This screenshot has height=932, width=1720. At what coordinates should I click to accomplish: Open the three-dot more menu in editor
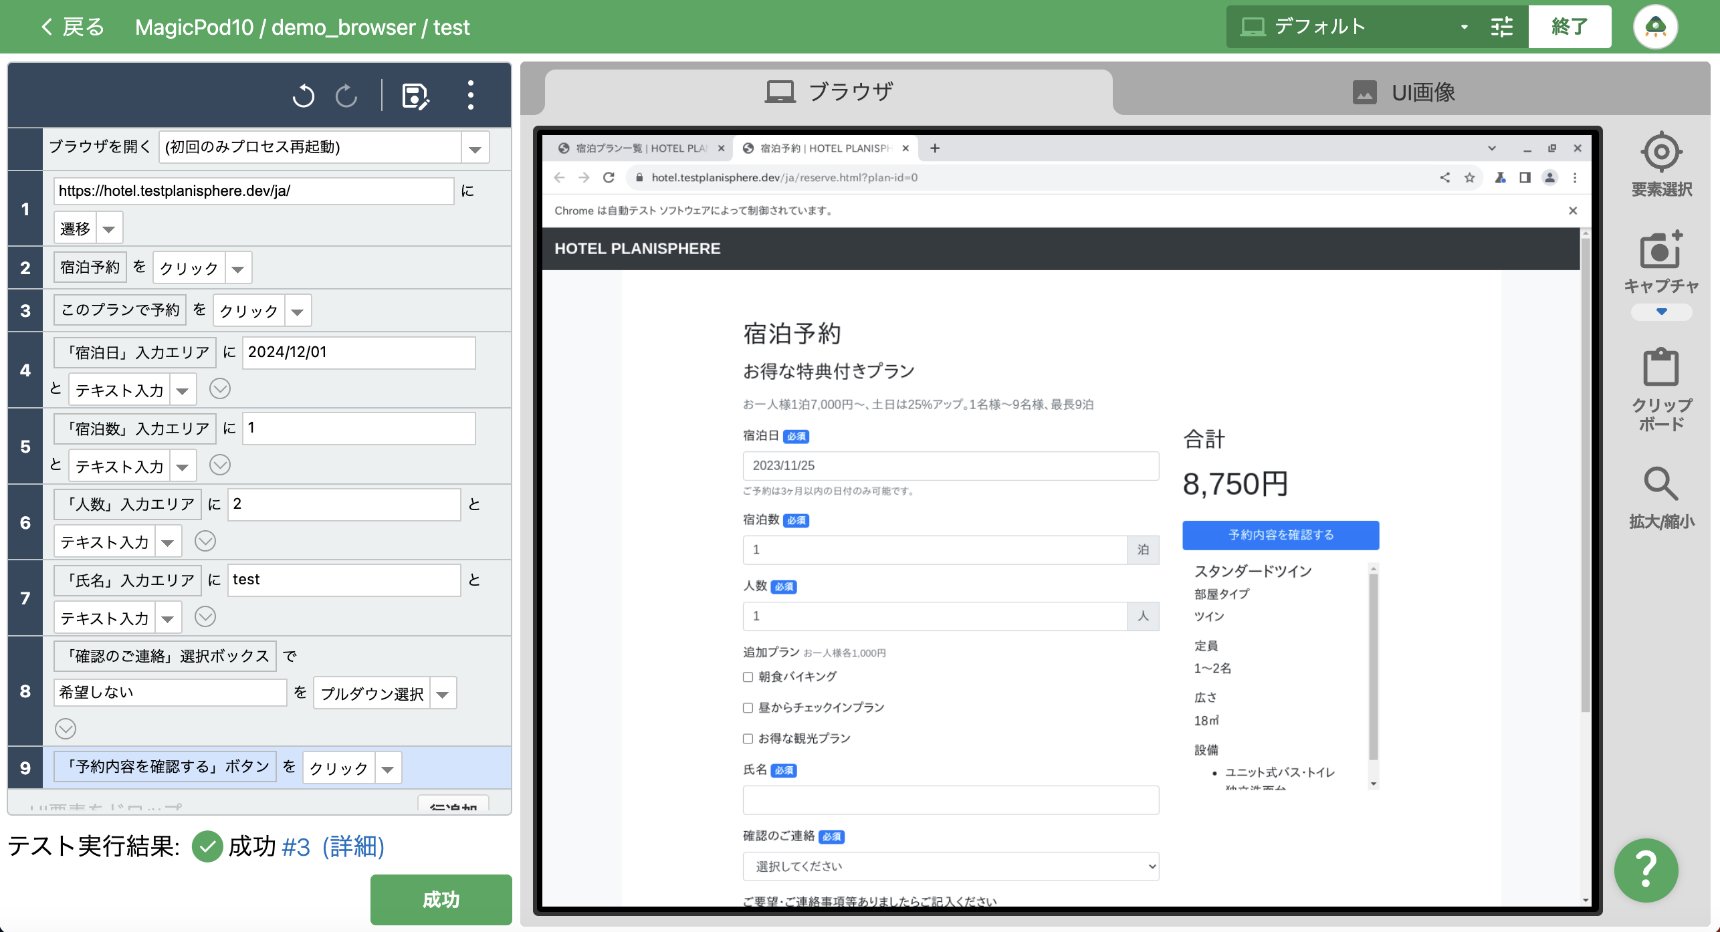point(471,95)
